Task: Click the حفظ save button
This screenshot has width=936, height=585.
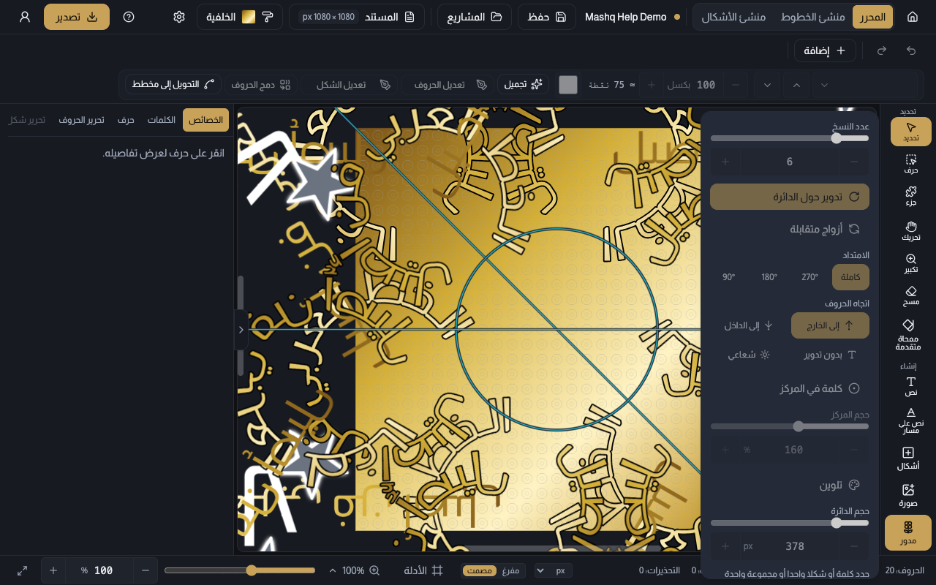Action: [547, 17]
